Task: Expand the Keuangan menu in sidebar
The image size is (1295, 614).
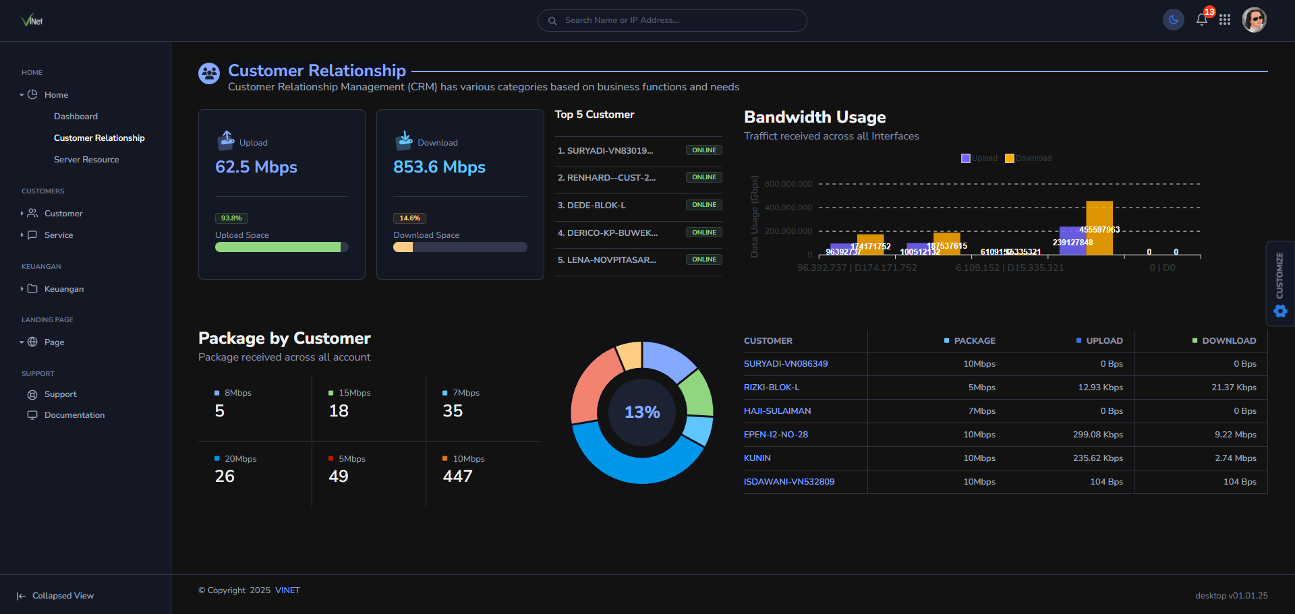Action: 64,289
